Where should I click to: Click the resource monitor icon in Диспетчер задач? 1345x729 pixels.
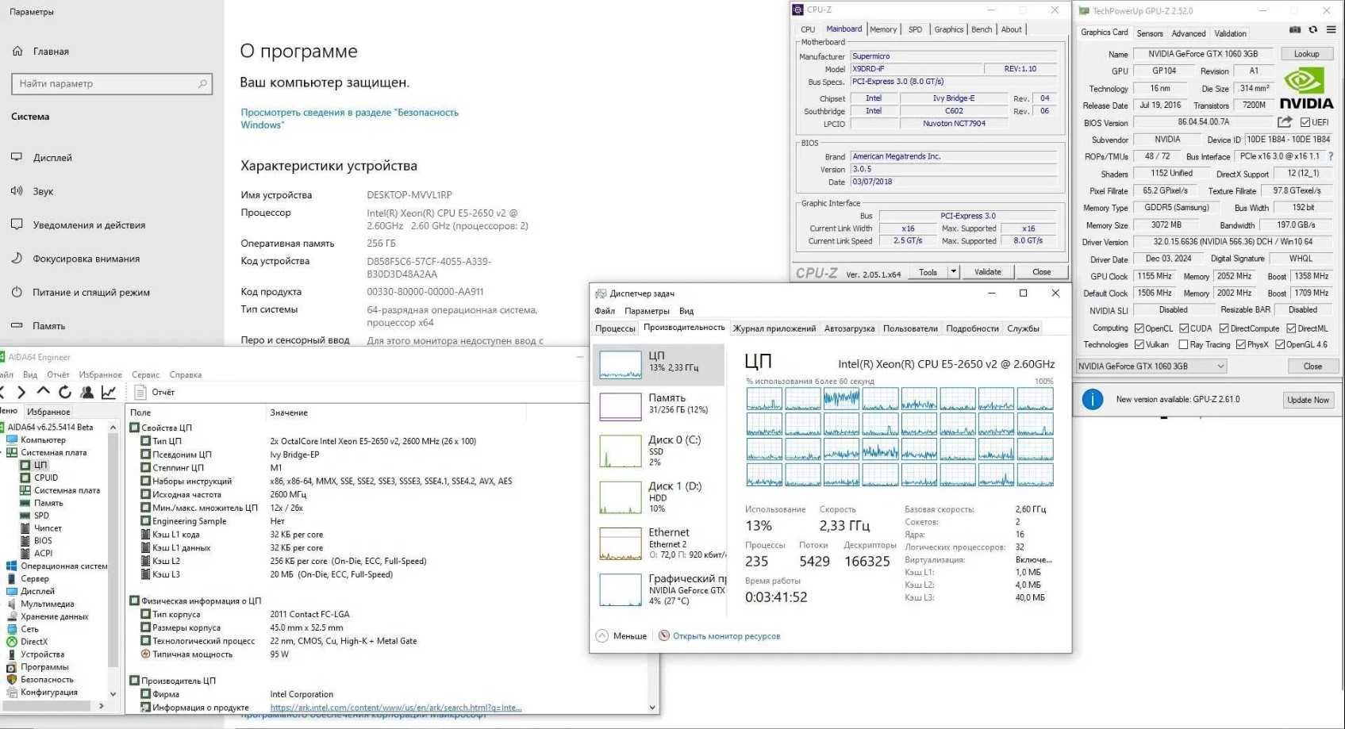664,635
